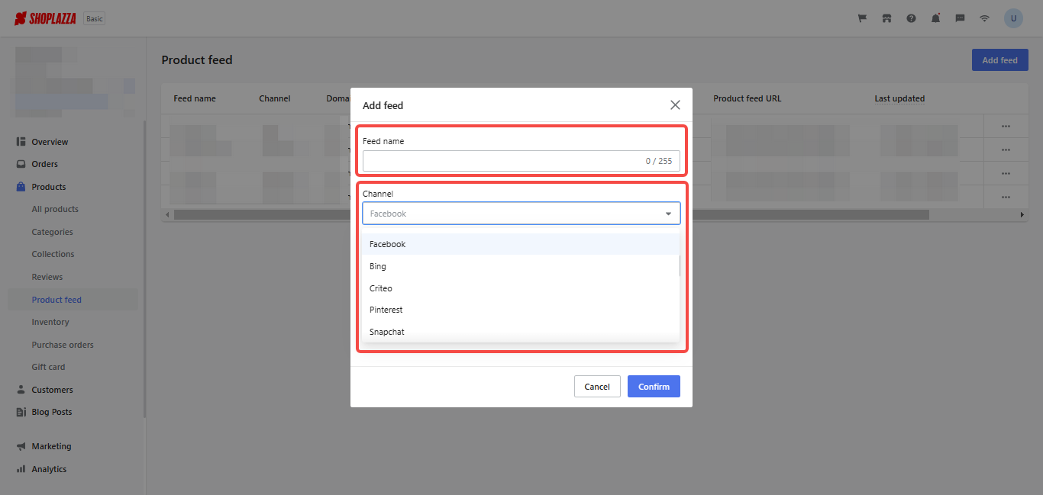Click the Orders sidebar icon
This screenshot has width=1043, height=495.
pos(21,164)
